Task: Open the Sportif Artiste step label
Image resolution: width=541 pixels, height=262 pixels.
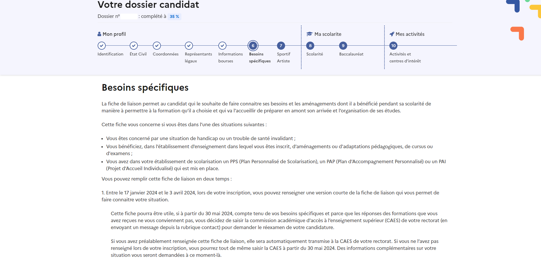Action: click(283, 57)
